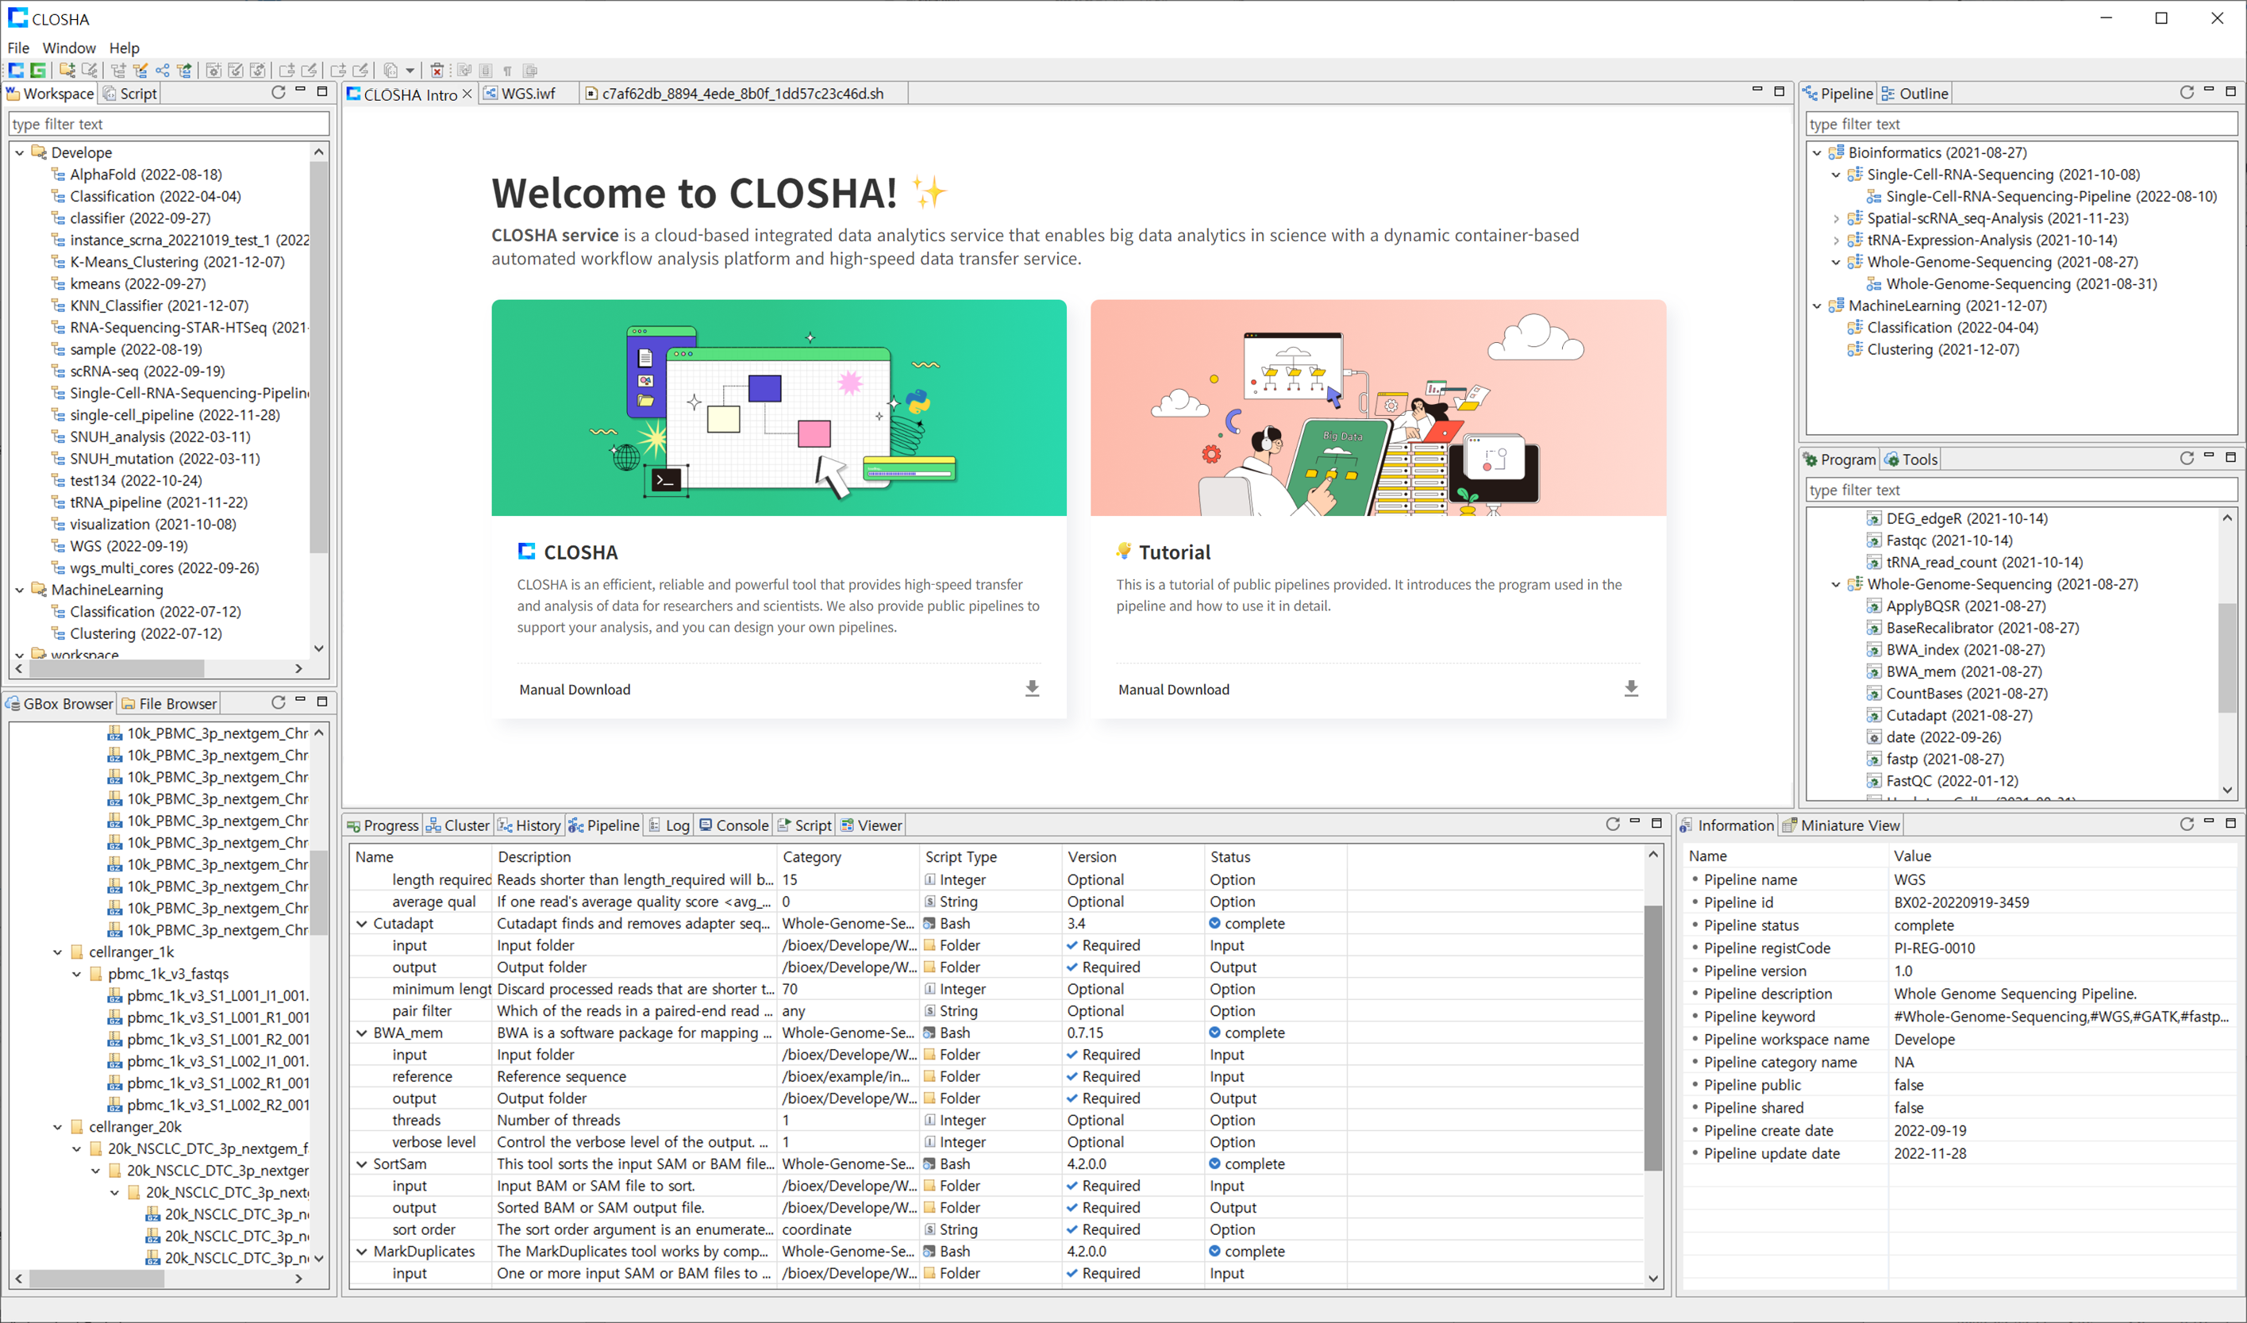The height and width of the screenshot is (1323, 2247).
Task: Collapse the Develope workspace folder
Action: 20,152
